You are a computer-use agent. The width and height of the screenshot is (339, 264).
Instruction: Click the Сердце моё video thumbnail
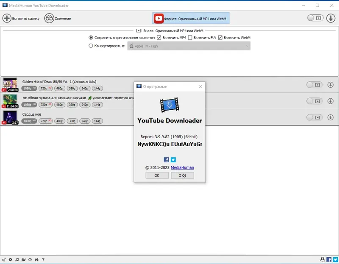point(11,117)
